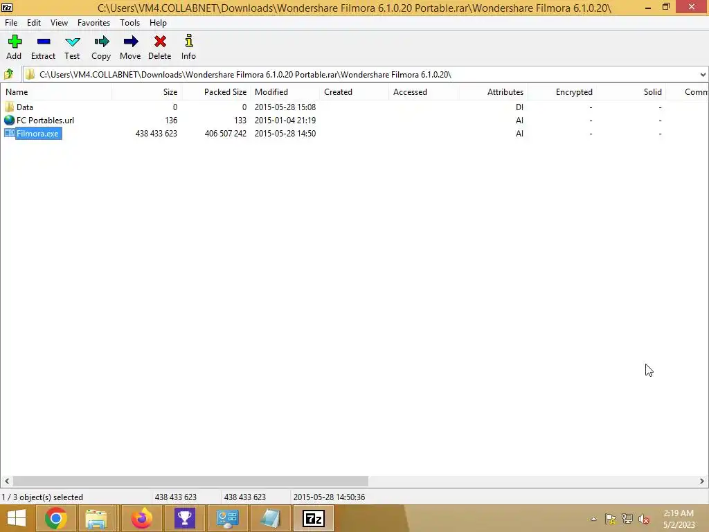Select the Data folder name
The image size is (709, 532).
[x=25, y=107]
